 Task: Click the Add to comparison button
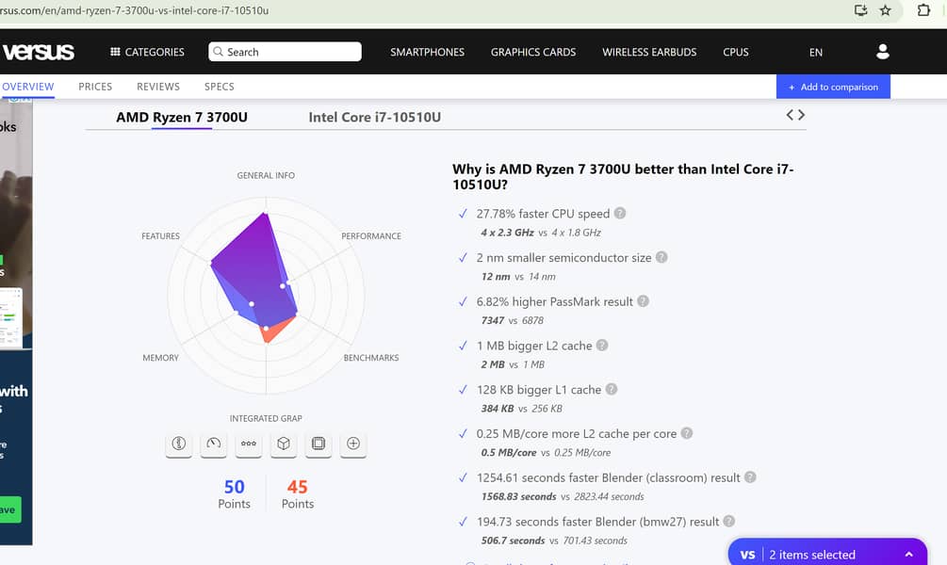[833, 87]
